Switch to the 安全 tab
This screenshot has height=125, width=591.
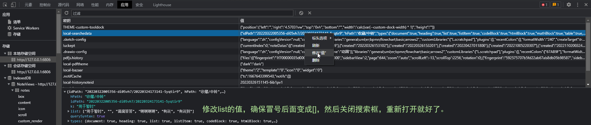coord(139,5)
